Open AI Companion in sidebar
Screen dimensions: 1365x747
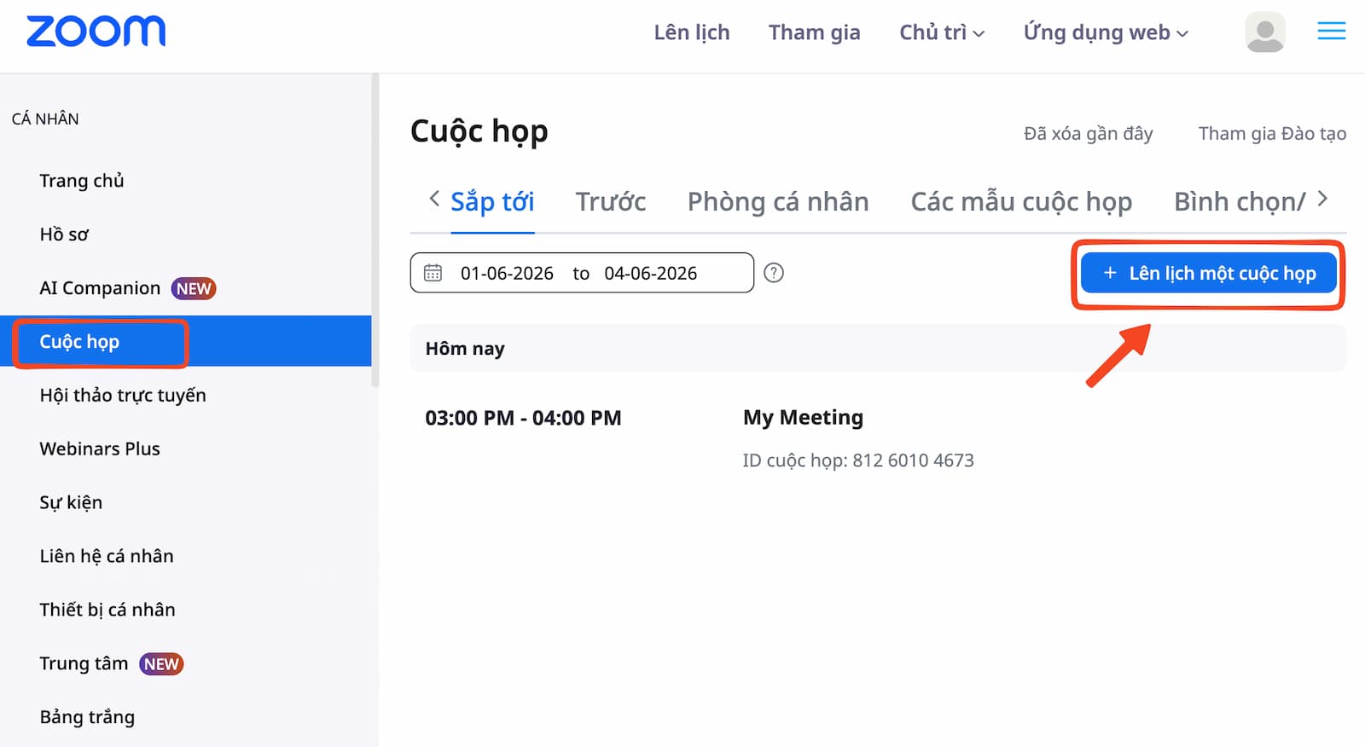click(100, 288)
